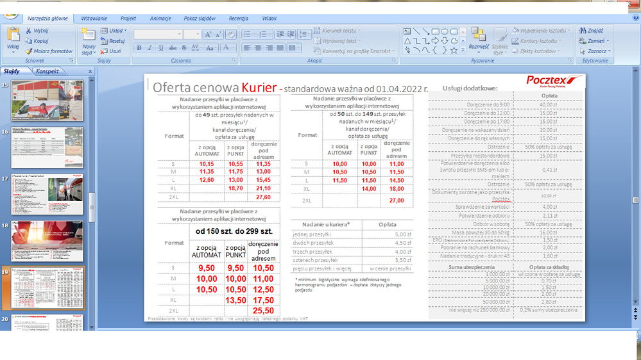
Task: Select slide 17 thumbnail
Action: click(47, 194)
